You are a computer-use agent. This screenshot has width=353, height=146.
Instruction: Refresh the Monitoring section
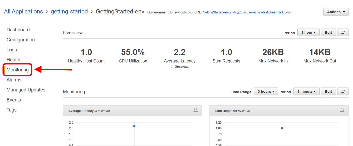click(343, 91)
